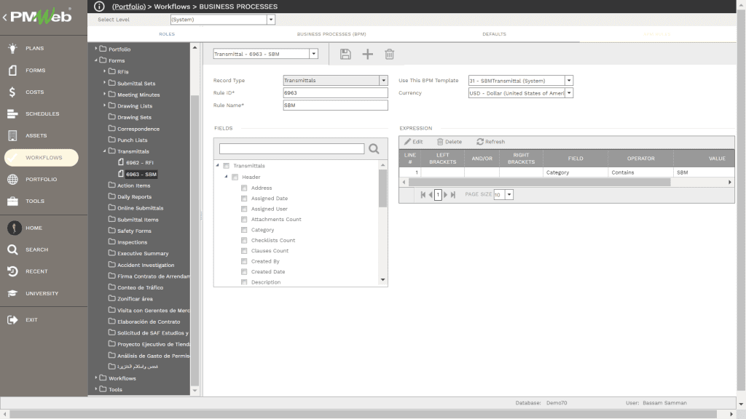Image resolution: width=746 pixels, height=419 pixels.
Task: Open the Transmittal - 6963 - SBM rule dropdown
Action: tap(313, 54)
